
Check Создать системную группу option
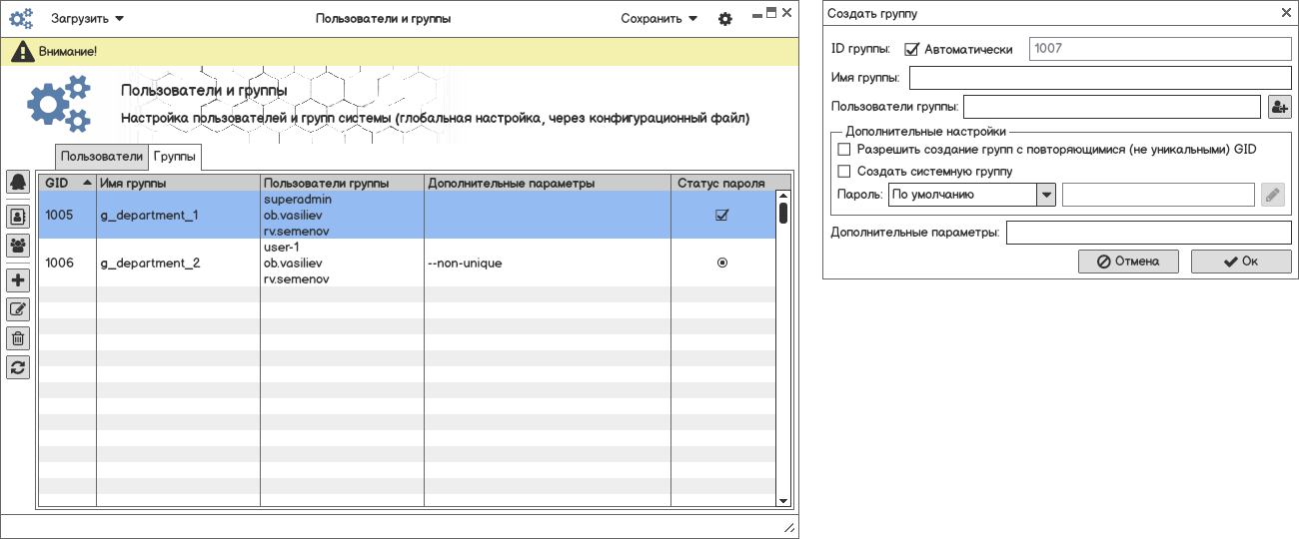tap(843, 171)
